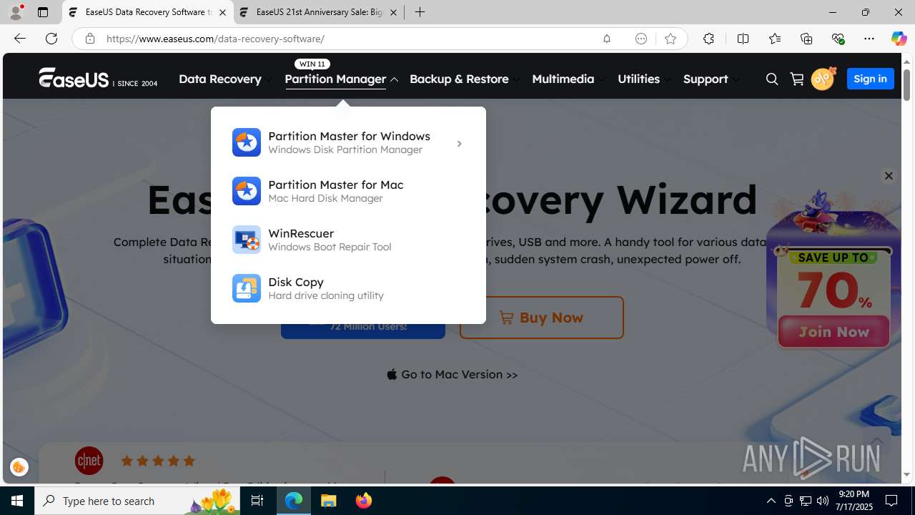915x515 pixels.
Task: Expand the Support menu chevron
Action: (x=736, y=79)
